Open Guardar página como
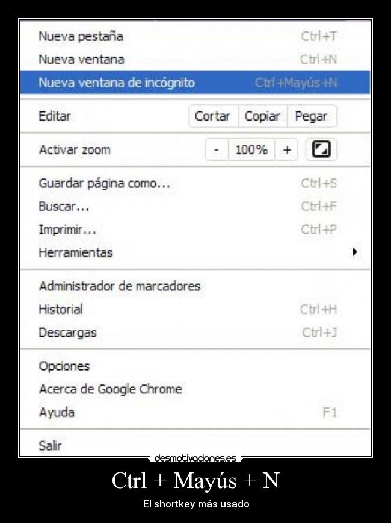Screen dimensions: 391x523 (104, 183)
